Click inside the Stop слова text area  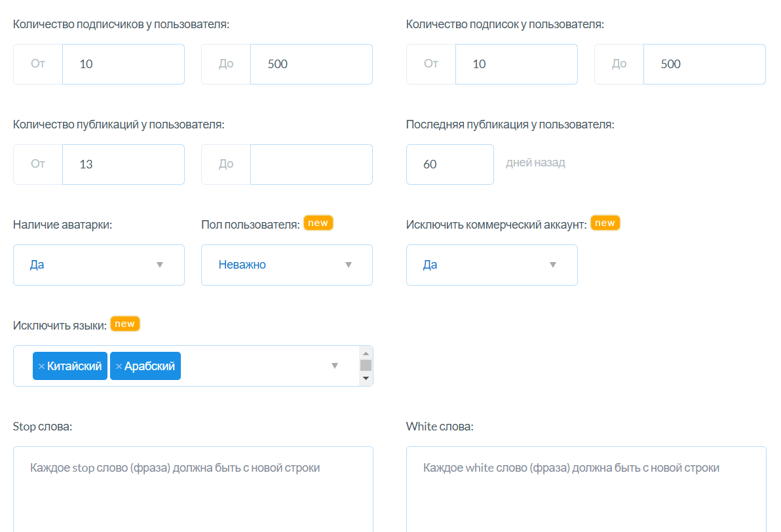[x=193, y=491]
